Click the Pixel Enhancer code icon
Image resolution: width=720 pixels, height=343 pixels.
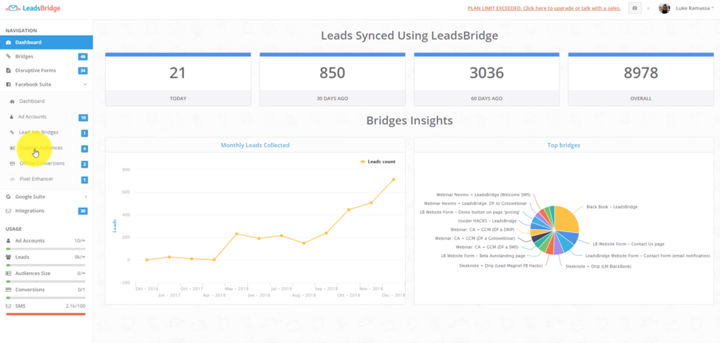click(12, 179)
